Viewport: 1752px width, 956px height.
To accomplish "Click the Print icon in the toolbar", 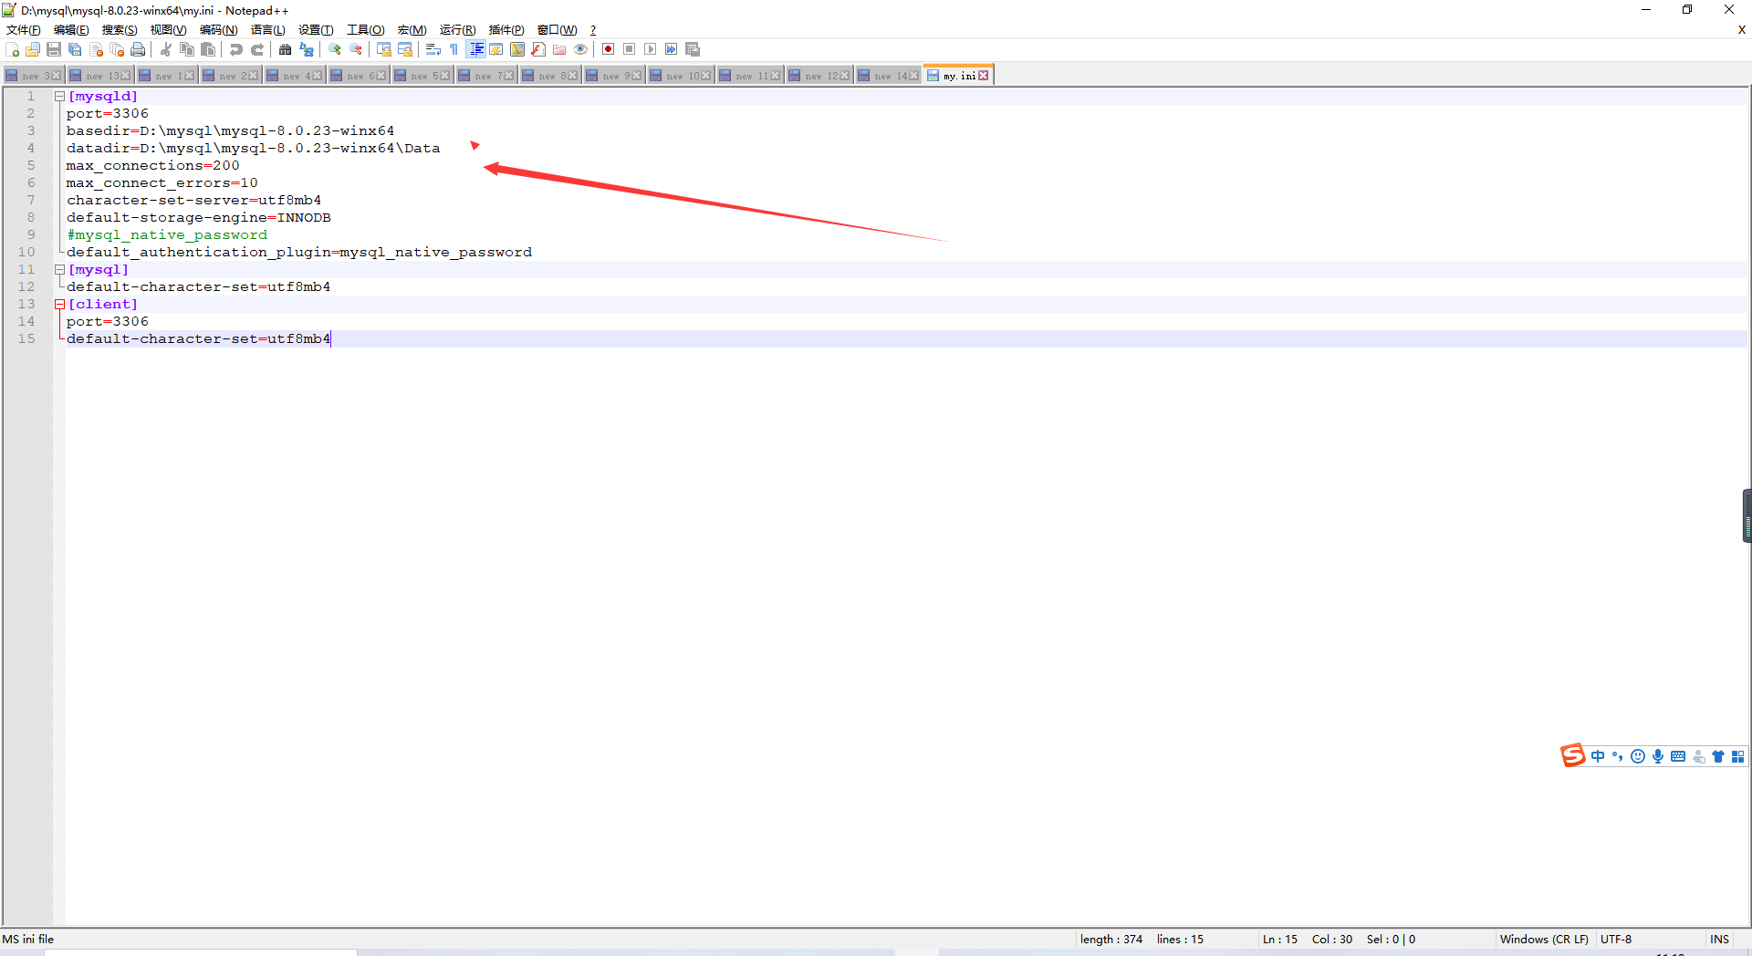I will click(137, 49).
